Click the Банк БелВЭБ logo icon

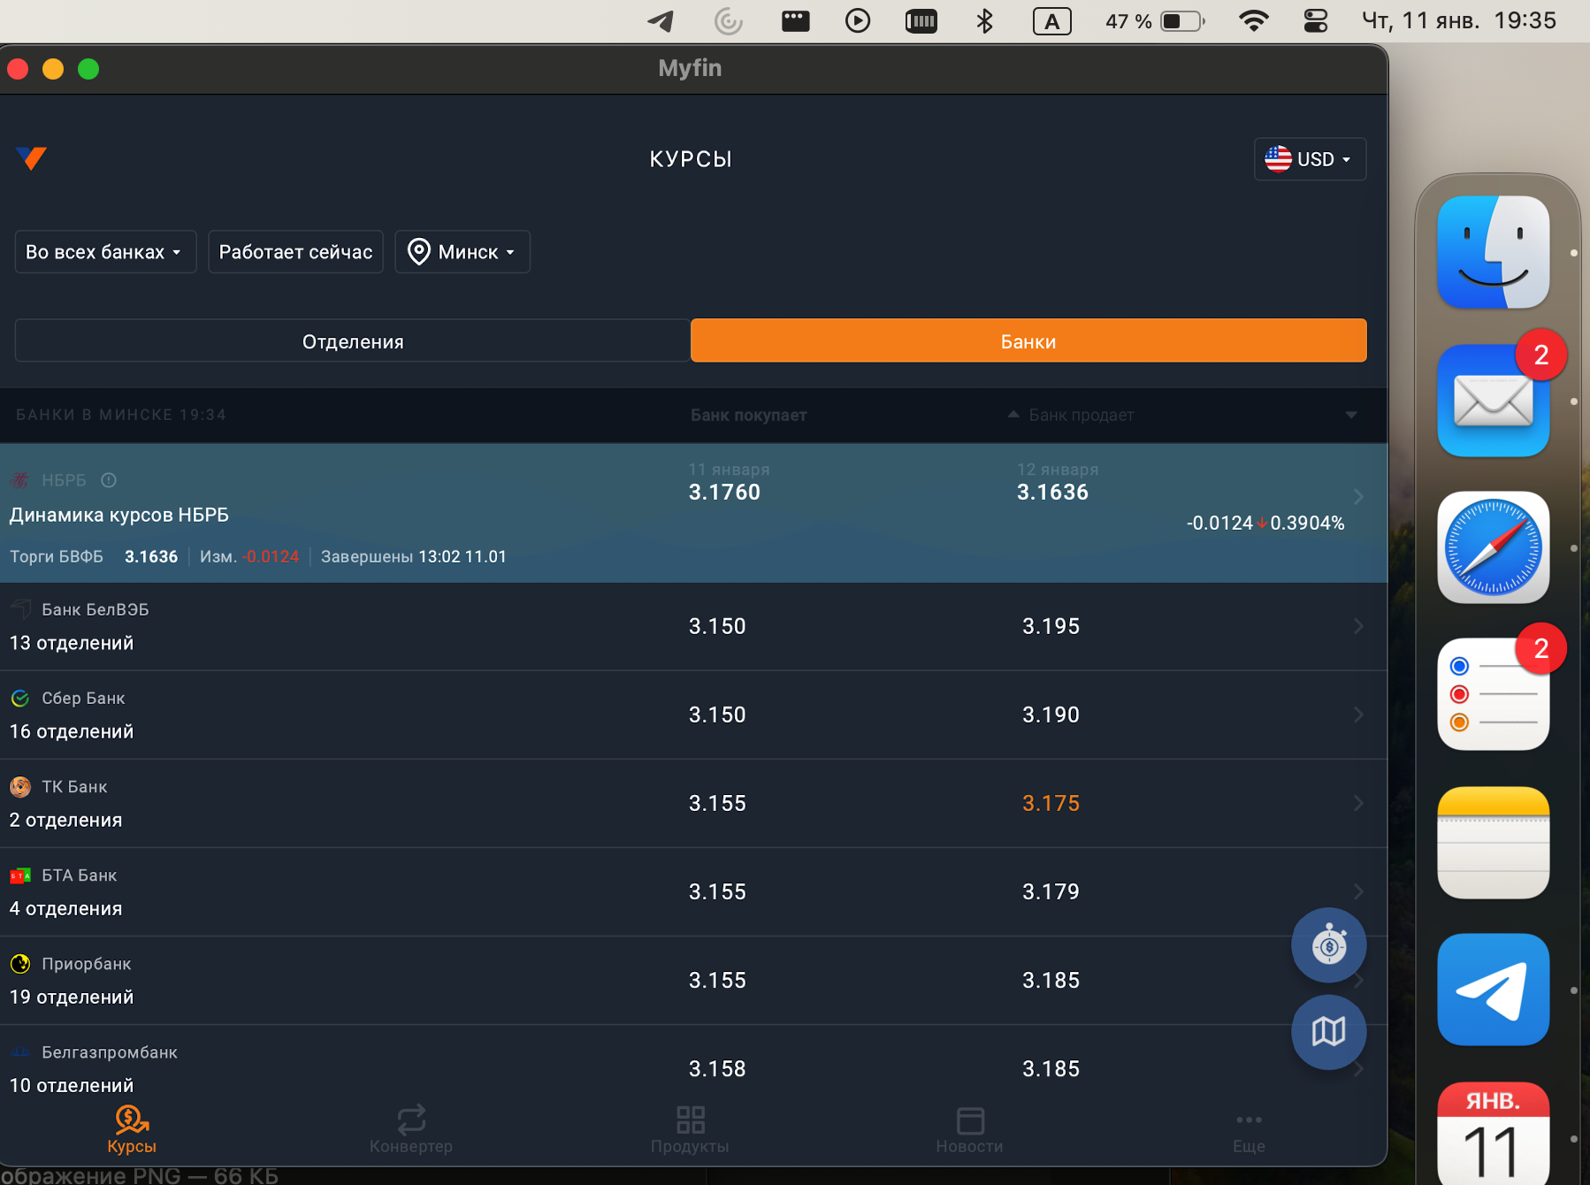tap(20, 609)
